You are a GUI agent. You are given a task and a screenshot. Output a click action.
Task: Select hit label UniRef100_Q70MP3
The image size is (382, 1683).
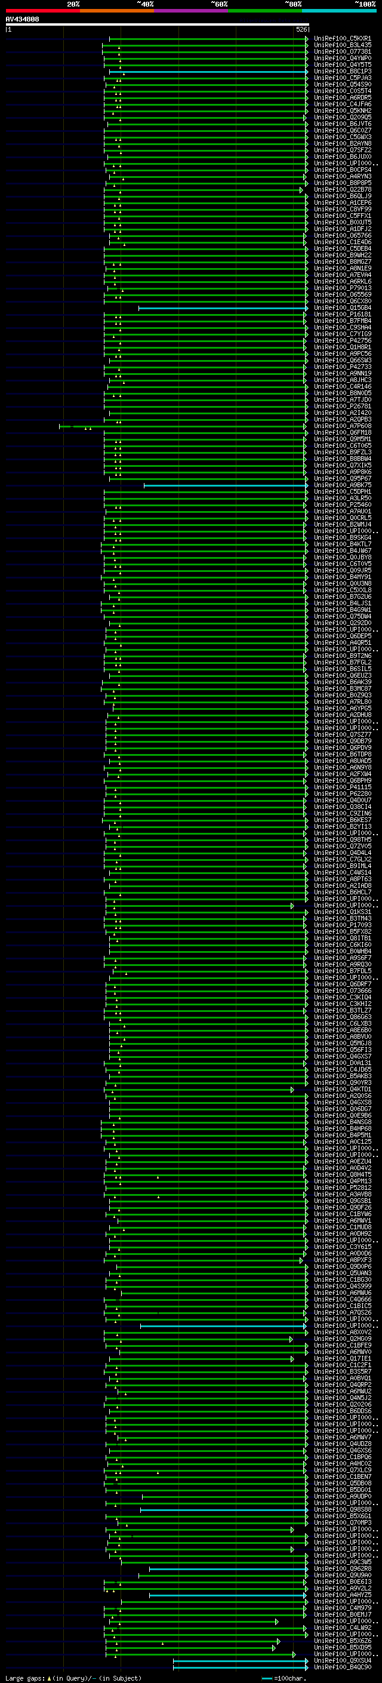click(343, 1523)
